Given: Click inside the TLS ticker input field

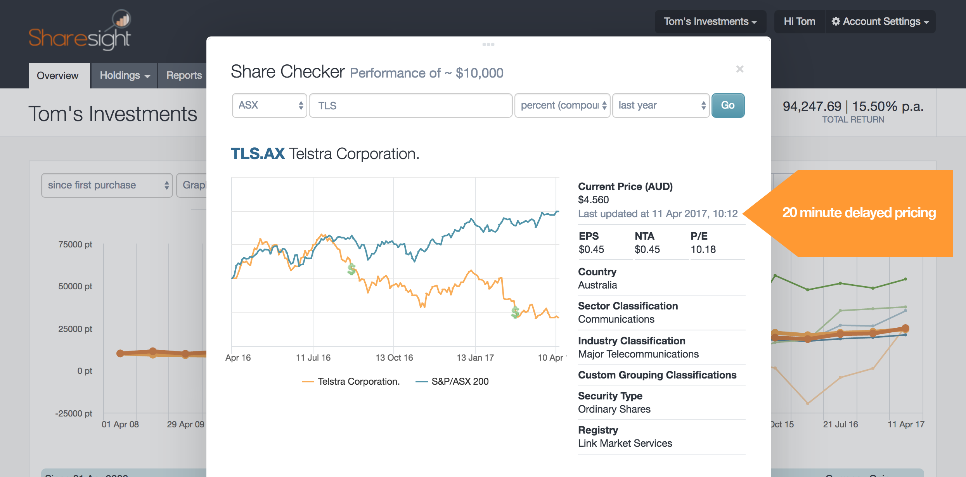Looking at the screenshot, I should pyautogui.click(x=410, y=105).
